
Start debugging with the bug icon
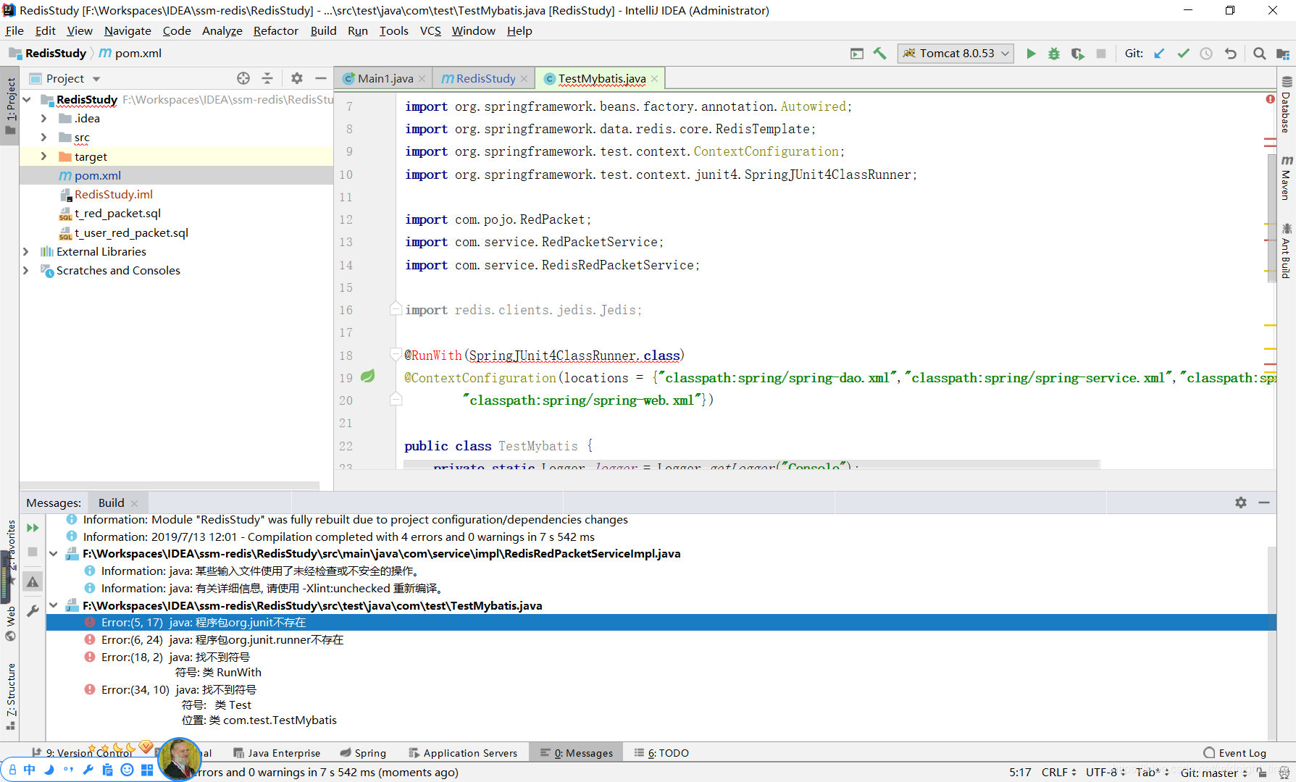(x=1054, y=54)
